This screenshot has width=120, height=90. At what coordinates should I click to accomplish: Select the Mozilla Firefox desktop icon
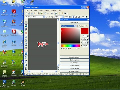coord(4,53)
